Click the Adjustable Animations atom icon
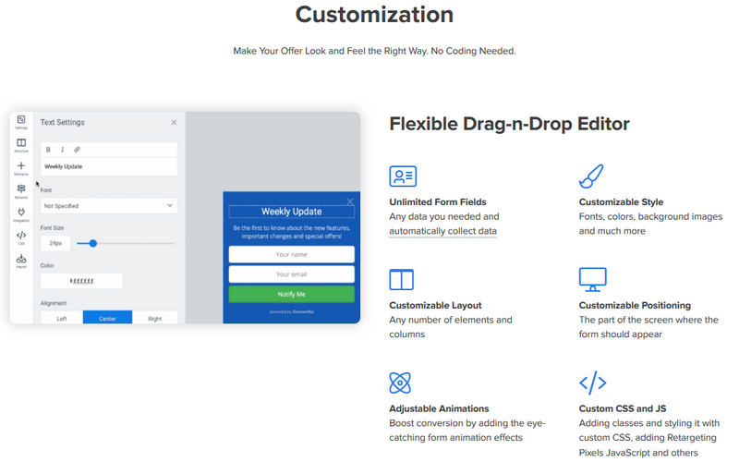Viewport: 739px width, 462px height. pos(400,383)
